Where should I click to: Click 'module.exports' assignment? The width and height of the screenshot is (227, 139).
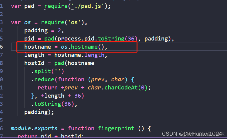click(34, 128)
